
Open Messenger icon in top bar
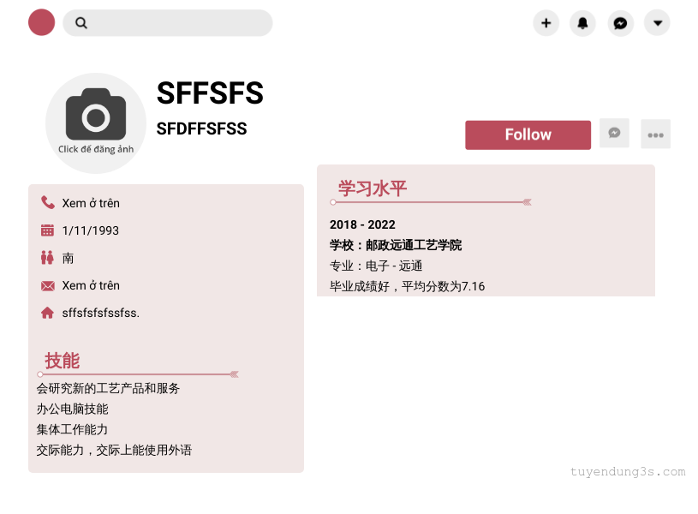(x=621, y=23)
